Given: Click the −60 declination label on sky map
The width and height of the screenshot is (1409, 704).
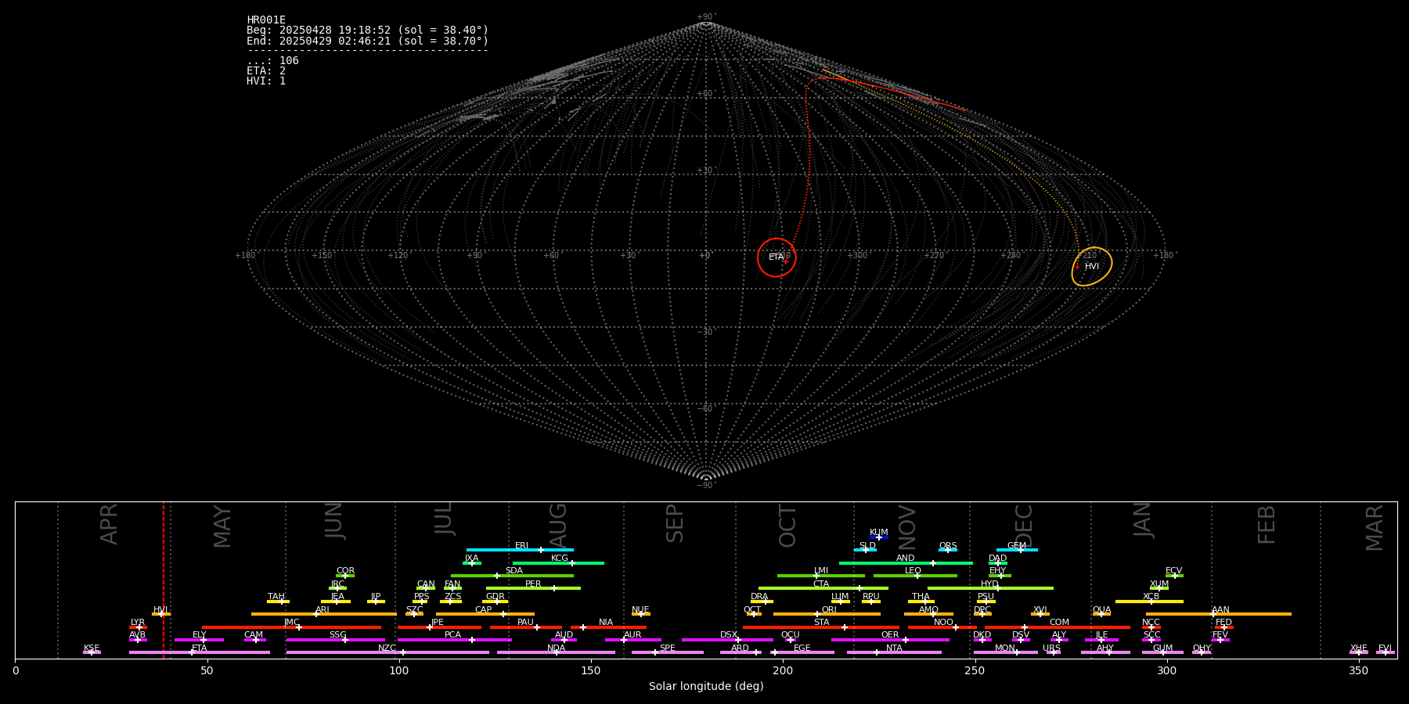Looking at the screenshot, I should pos(705,409).
